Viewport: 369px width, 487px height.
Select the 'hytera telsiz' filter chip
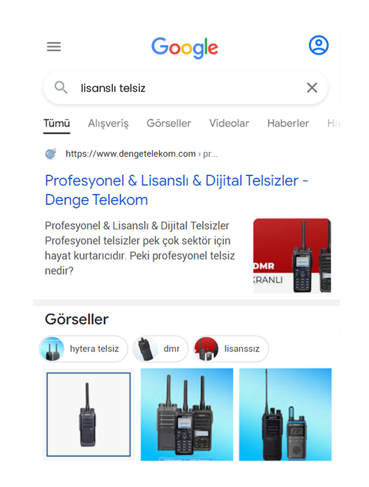pyautogui.click(x=83, y=349)
